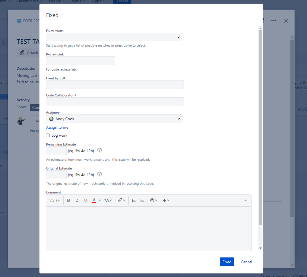Focus the Review Link input field
This screenshot has width=307, height=277.
(x=81, y=60)
